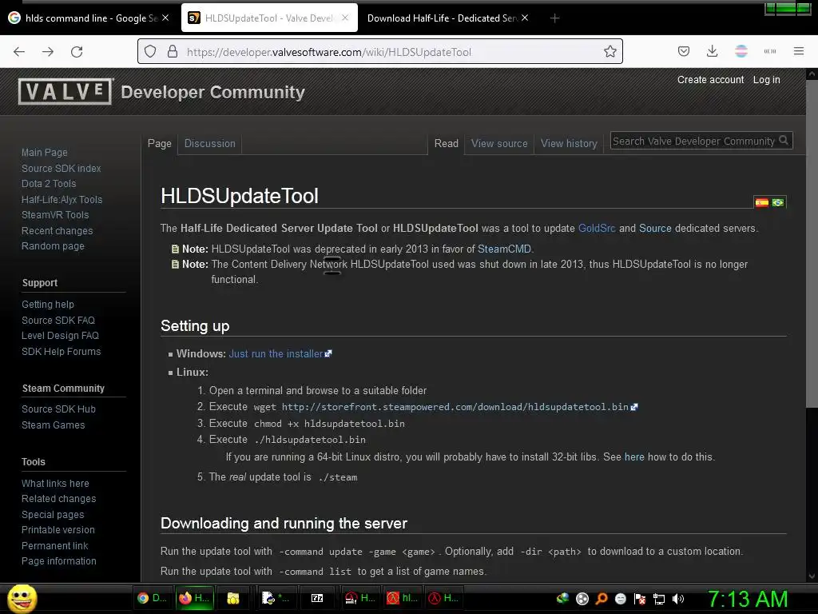This screenshot has height=614, width=818.
Task: Select the Page tab
Action: click(x=160, y=144)
